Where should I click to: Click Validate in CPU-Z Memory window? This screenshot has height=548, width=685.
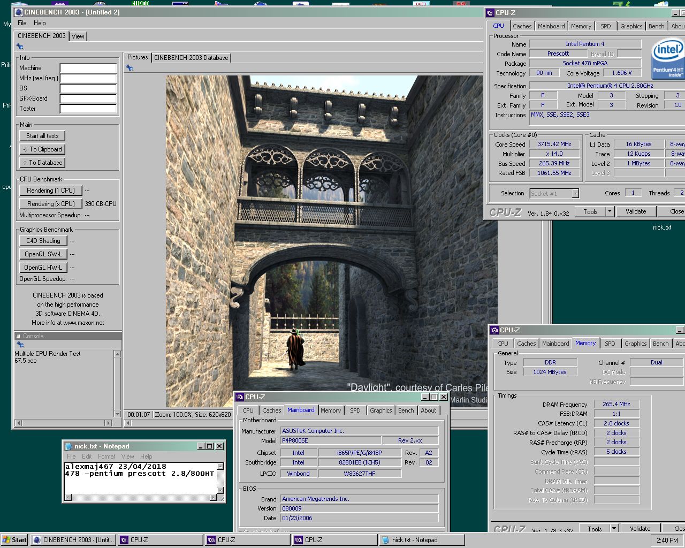tap(640, 529)
